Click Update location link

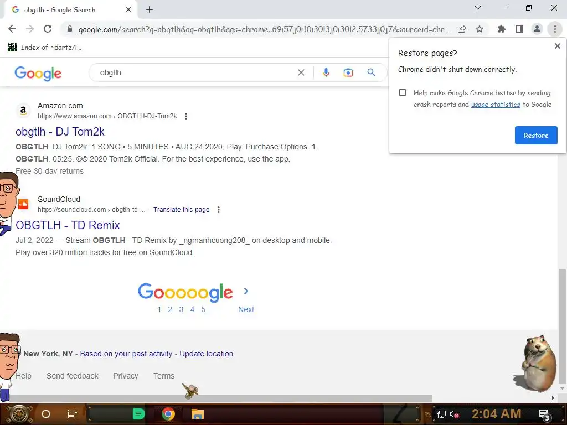pos(206,354)
